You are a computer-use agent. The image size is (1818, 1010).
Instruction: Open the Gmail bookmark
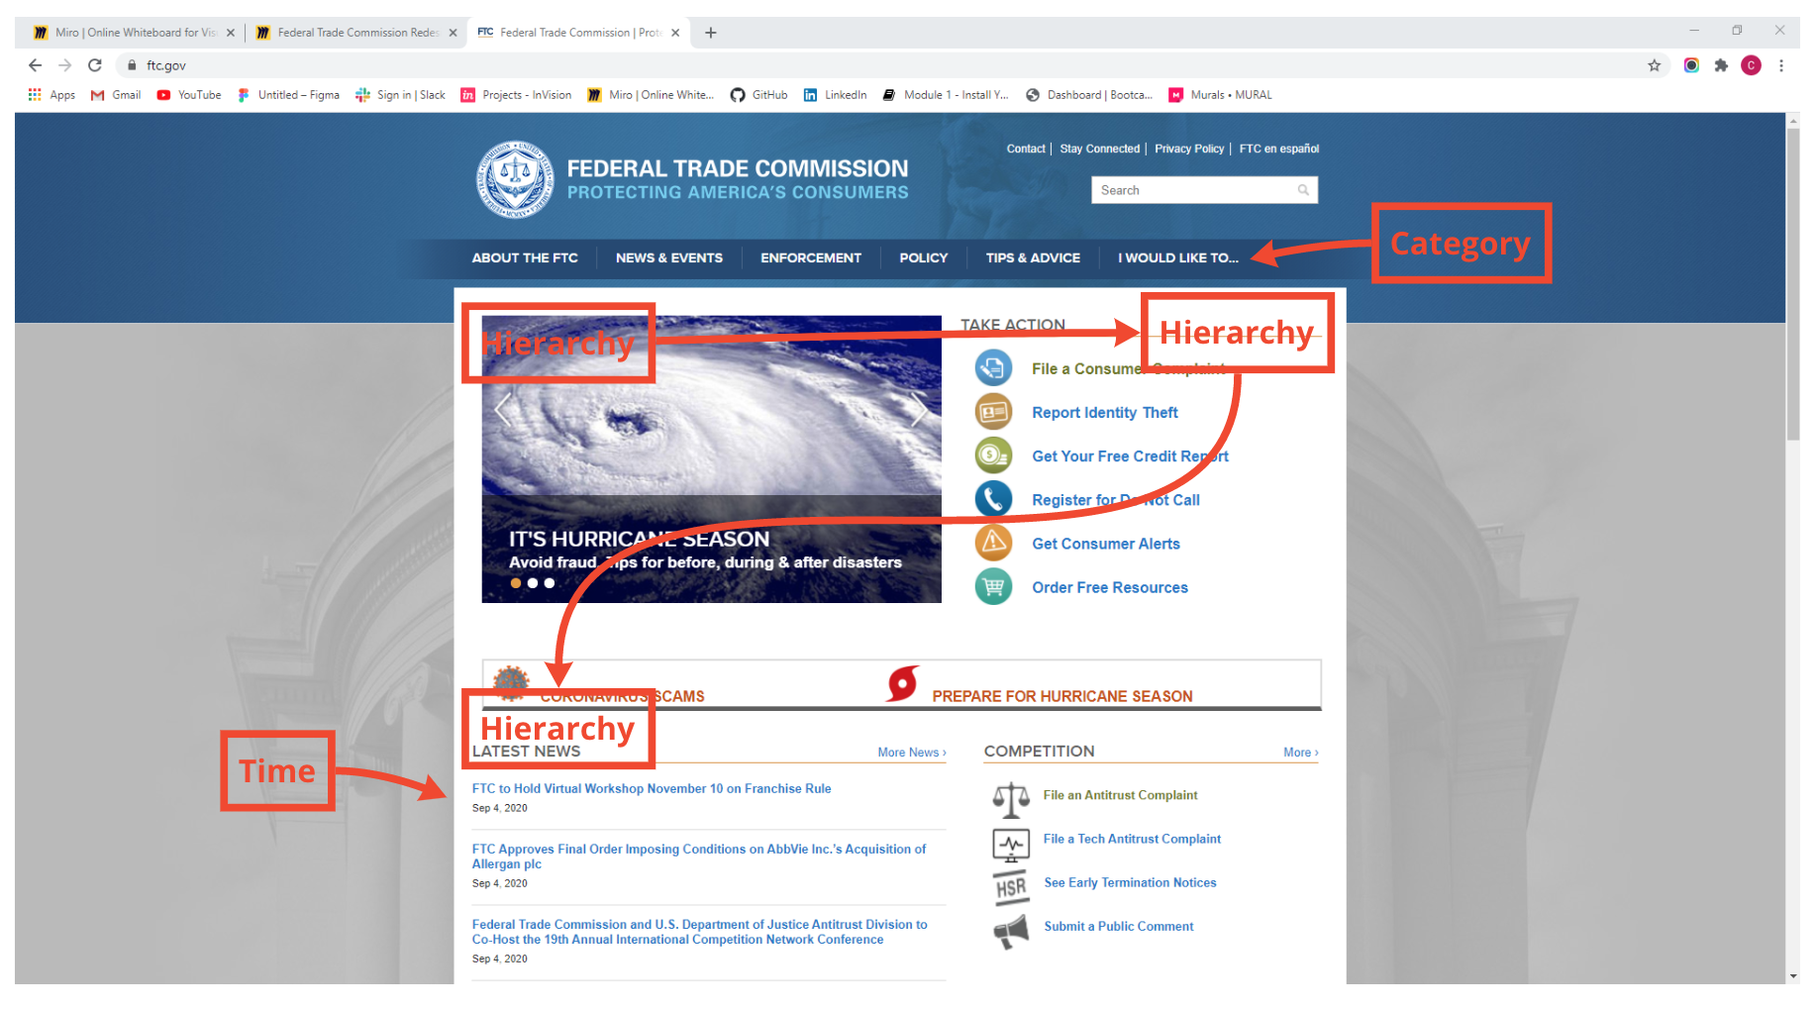tap(116, 95)
